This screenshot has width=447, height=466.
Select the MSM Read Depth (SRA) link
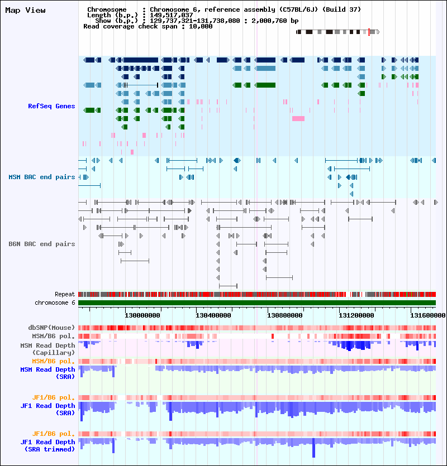[x=47, y=373]
